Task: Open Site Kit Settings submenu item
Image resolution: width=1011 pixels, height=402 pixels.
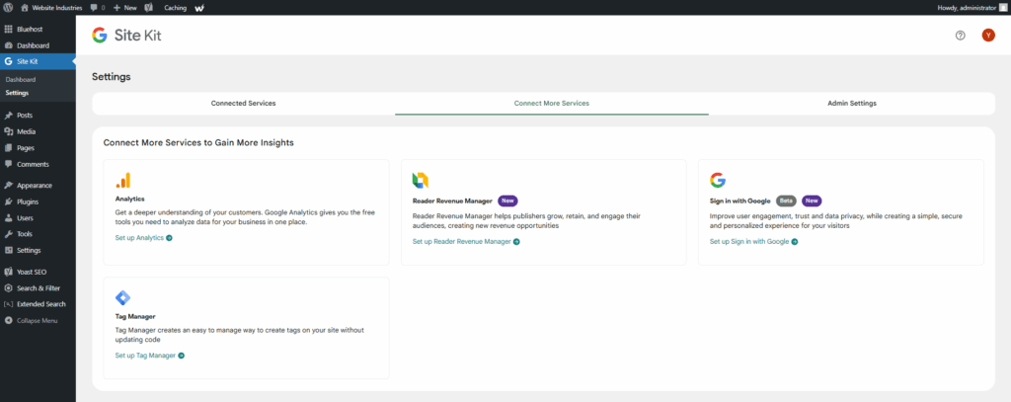Action: (17, 93)
